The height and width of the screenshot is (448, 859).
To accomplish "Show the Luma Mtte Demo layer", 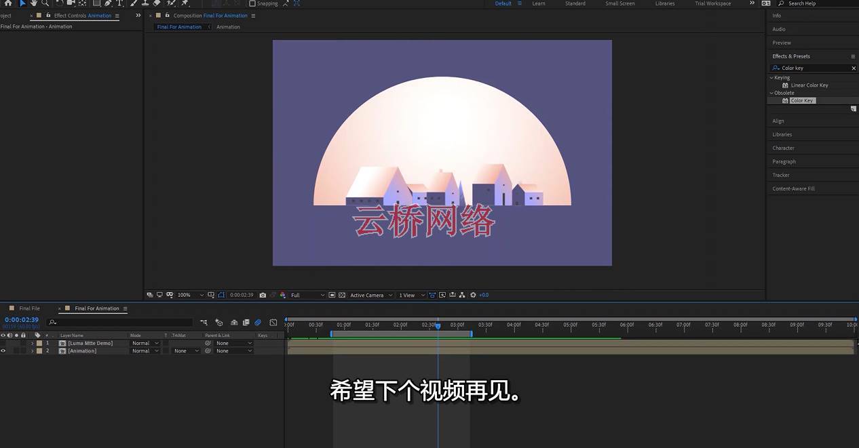I will [3, 343].
